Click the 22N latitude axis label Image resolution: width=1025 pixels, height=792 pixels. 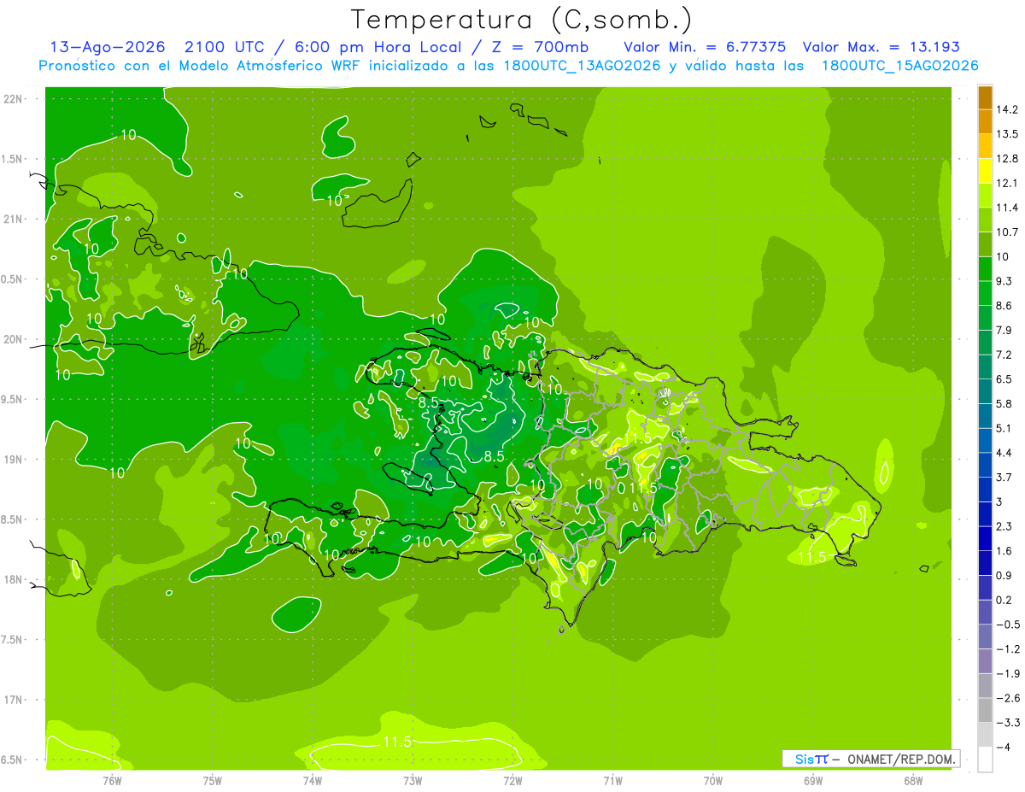14,99
